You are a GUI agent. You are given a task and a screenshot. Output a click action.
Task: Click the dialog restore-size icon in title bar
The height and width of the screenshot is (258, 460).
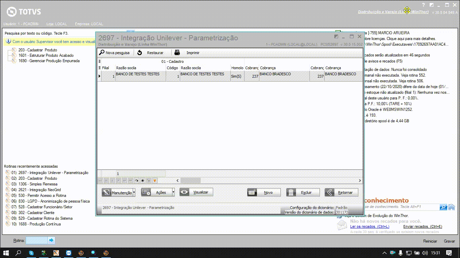[336, 37]
